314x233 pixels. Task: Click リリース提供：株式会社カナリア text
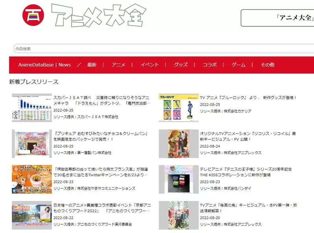pos(226,111)
